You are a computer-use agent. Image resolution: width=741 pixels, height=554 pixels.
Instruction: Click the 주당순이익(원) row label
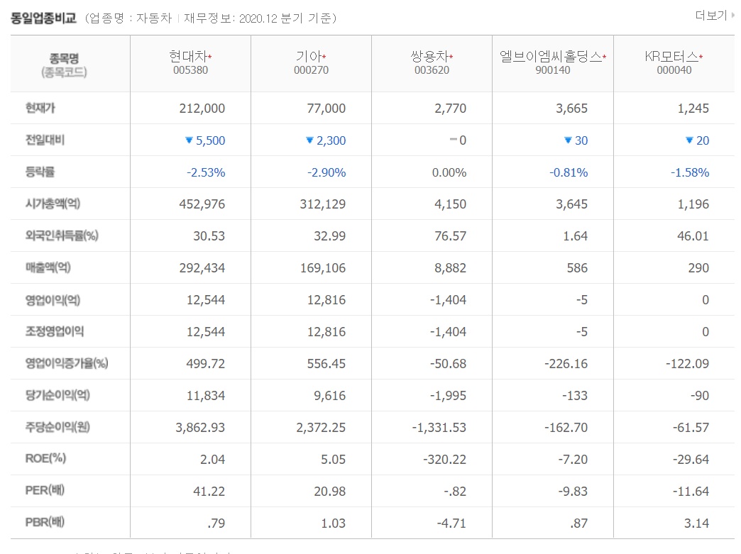point(57,428)
